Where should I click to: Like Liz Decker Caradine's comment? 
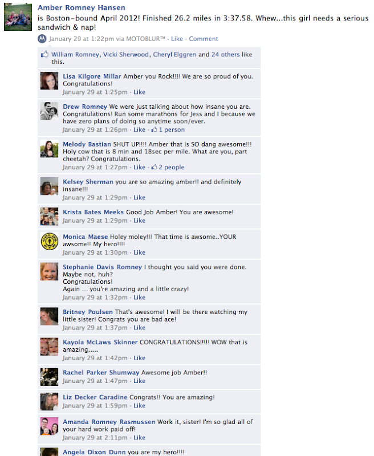(x=139, y=406)
